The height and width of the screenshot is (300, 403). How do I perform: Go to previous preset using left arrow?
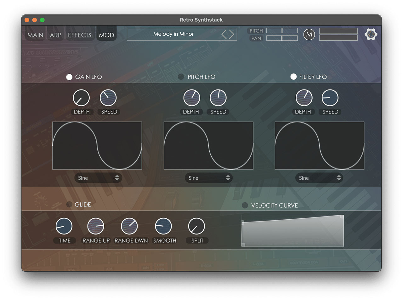pyautogui.click(x=224, y=34)
